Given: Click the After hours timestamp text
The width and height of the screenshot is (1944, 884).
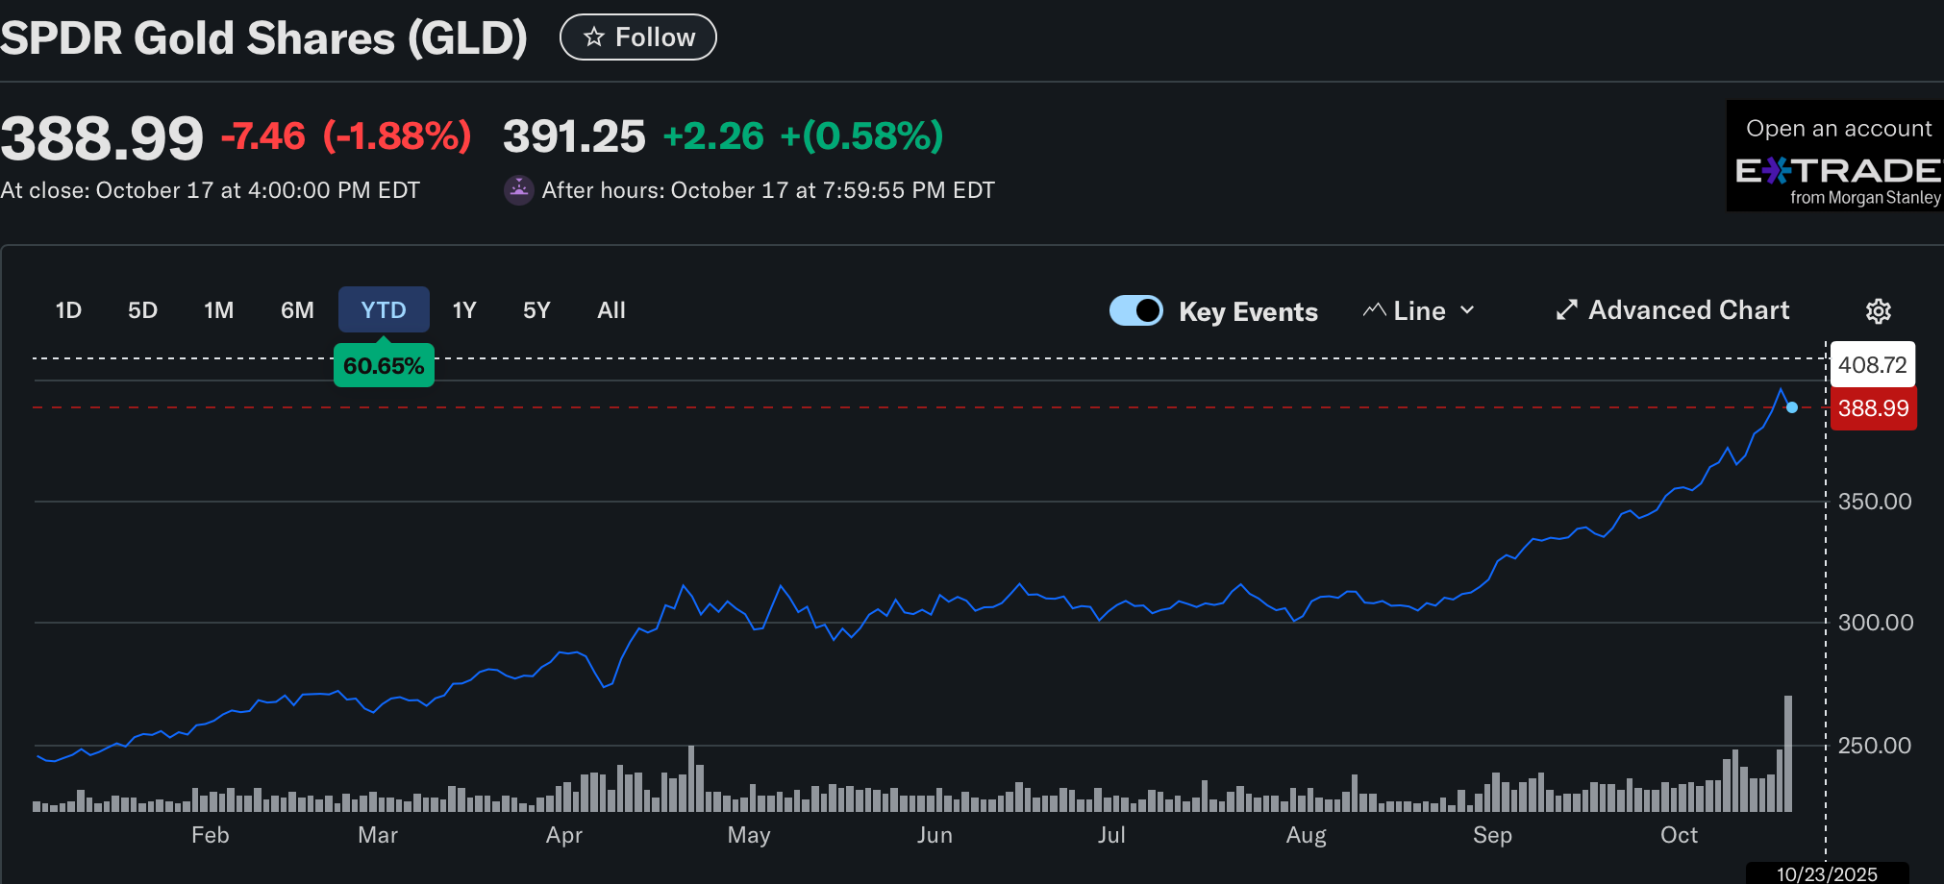Looking at the screenshot, I should [768, 190].
